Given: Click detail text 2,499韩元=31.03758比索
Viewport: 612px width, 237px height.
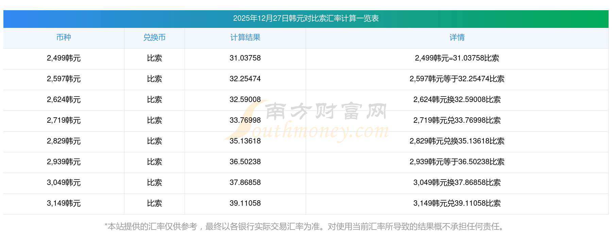Looking at the screenshot, I should (457, 58).
